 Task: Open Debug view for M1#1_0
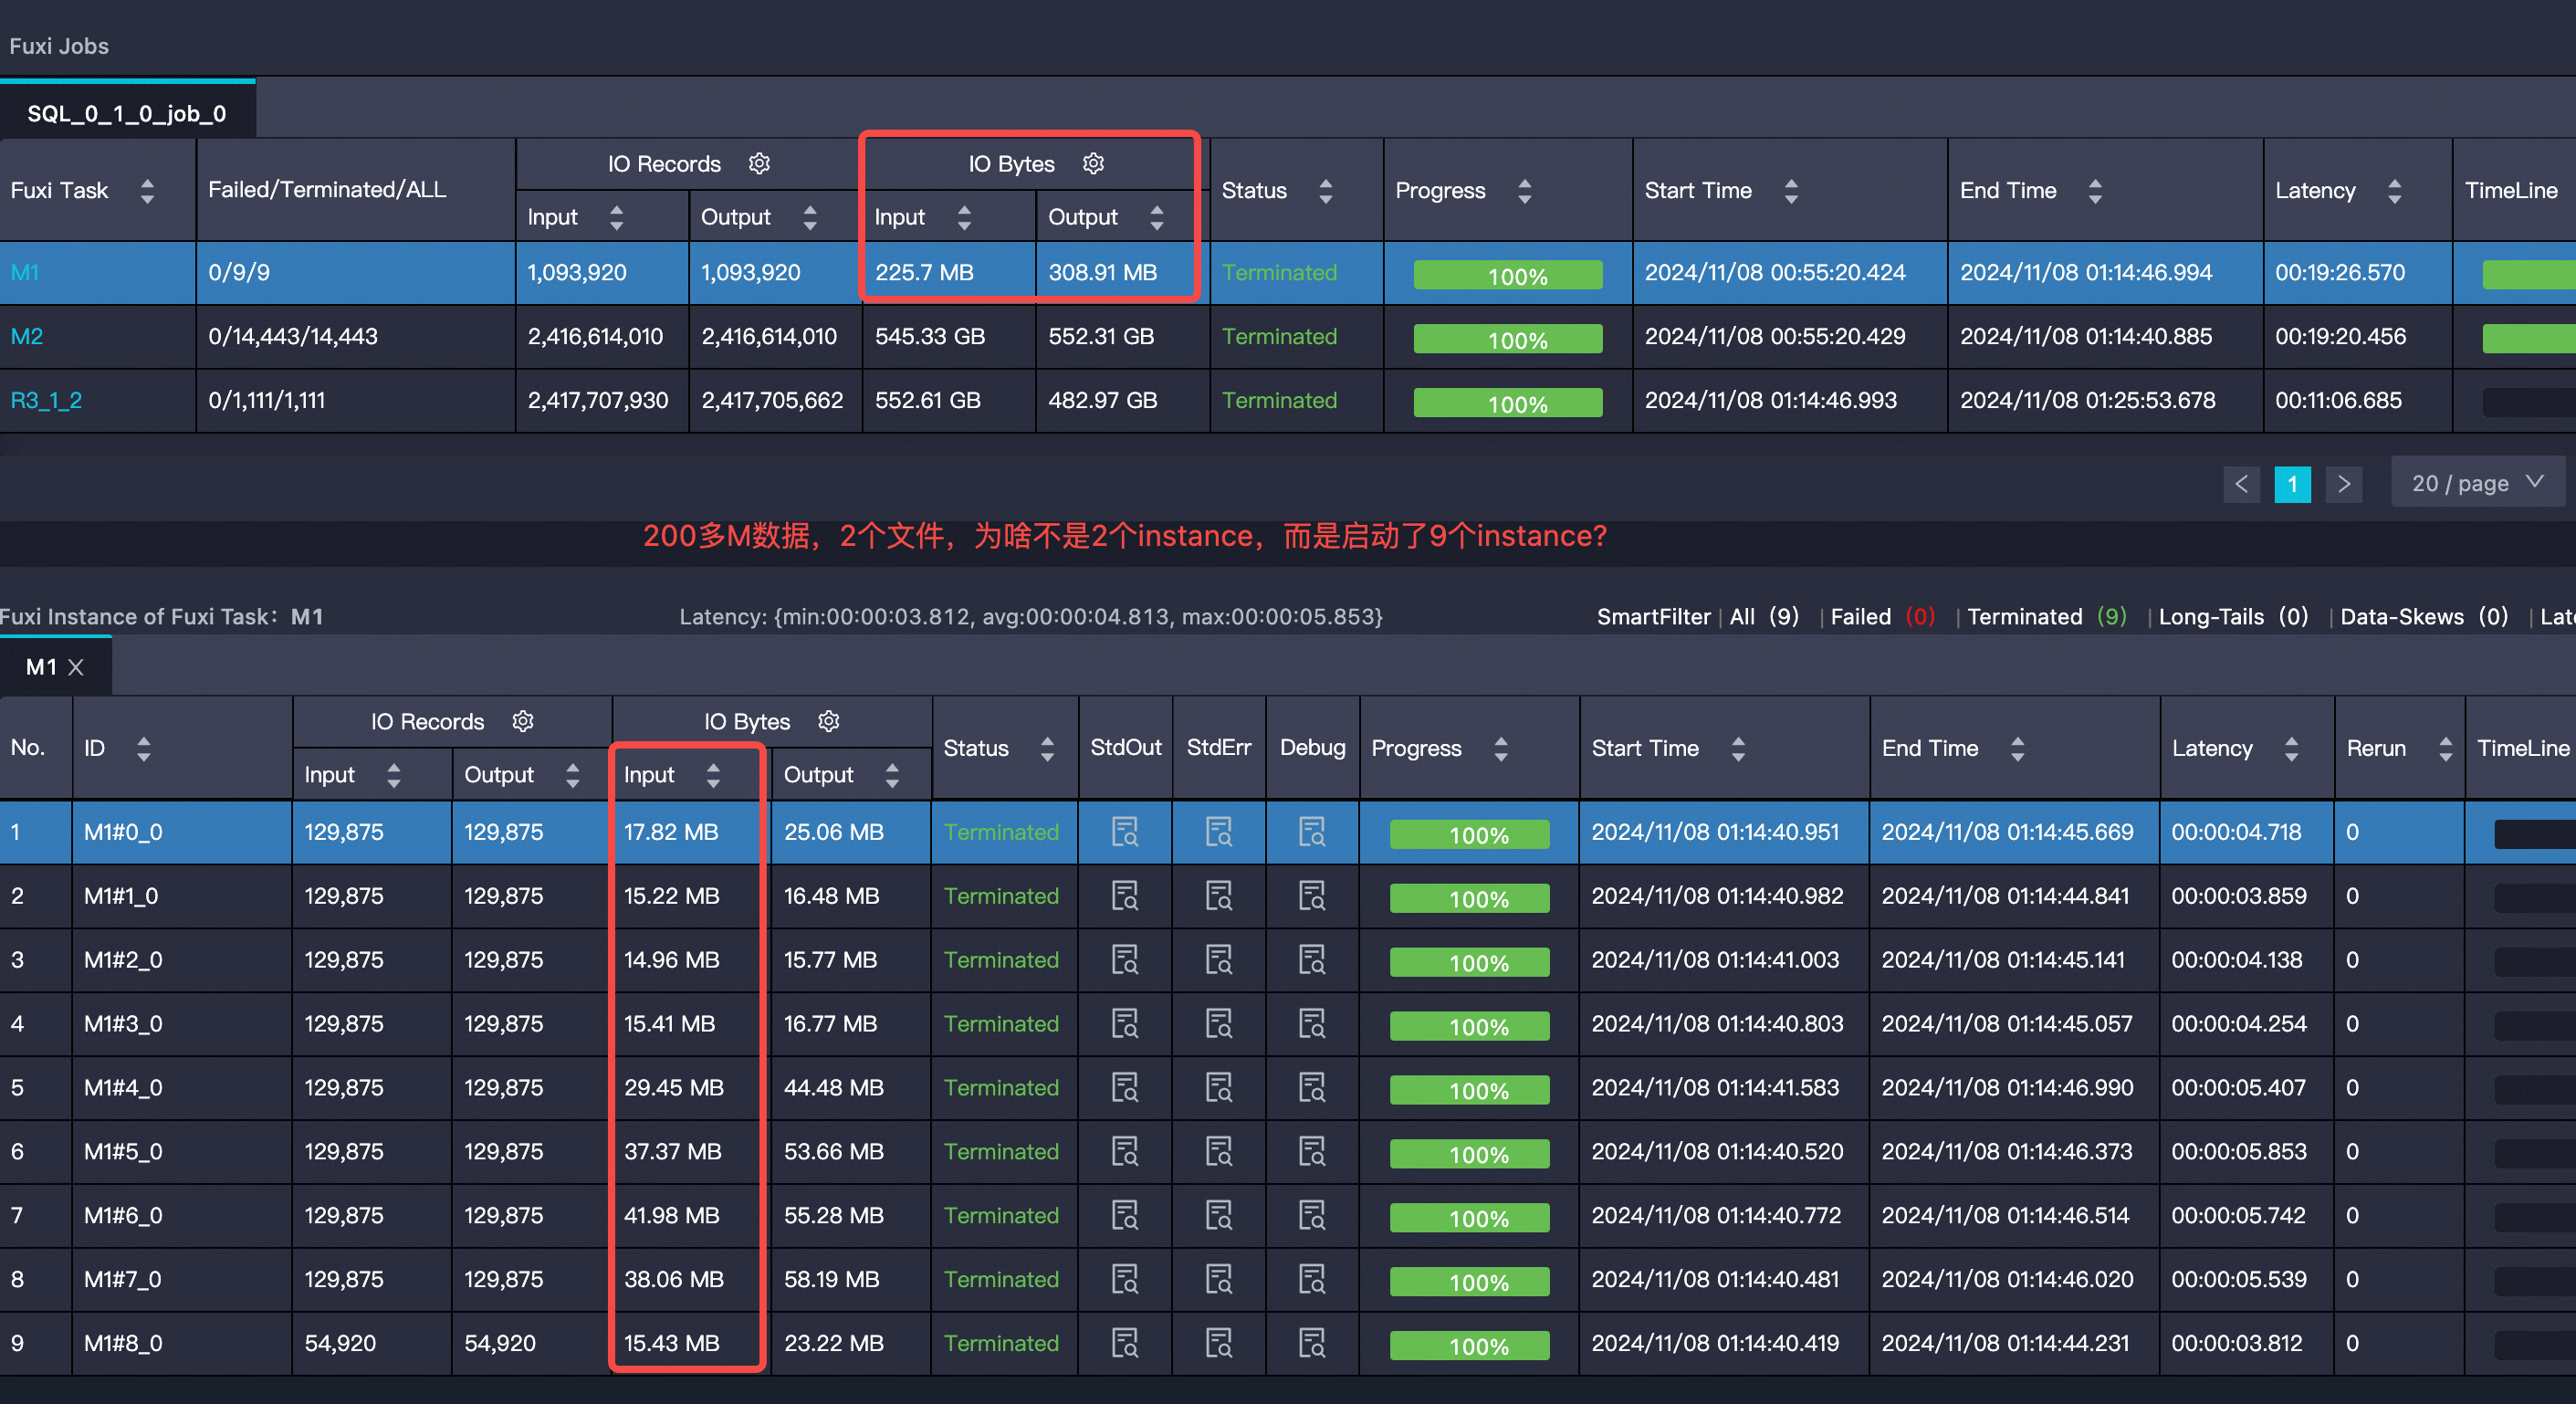(1312, 896)
